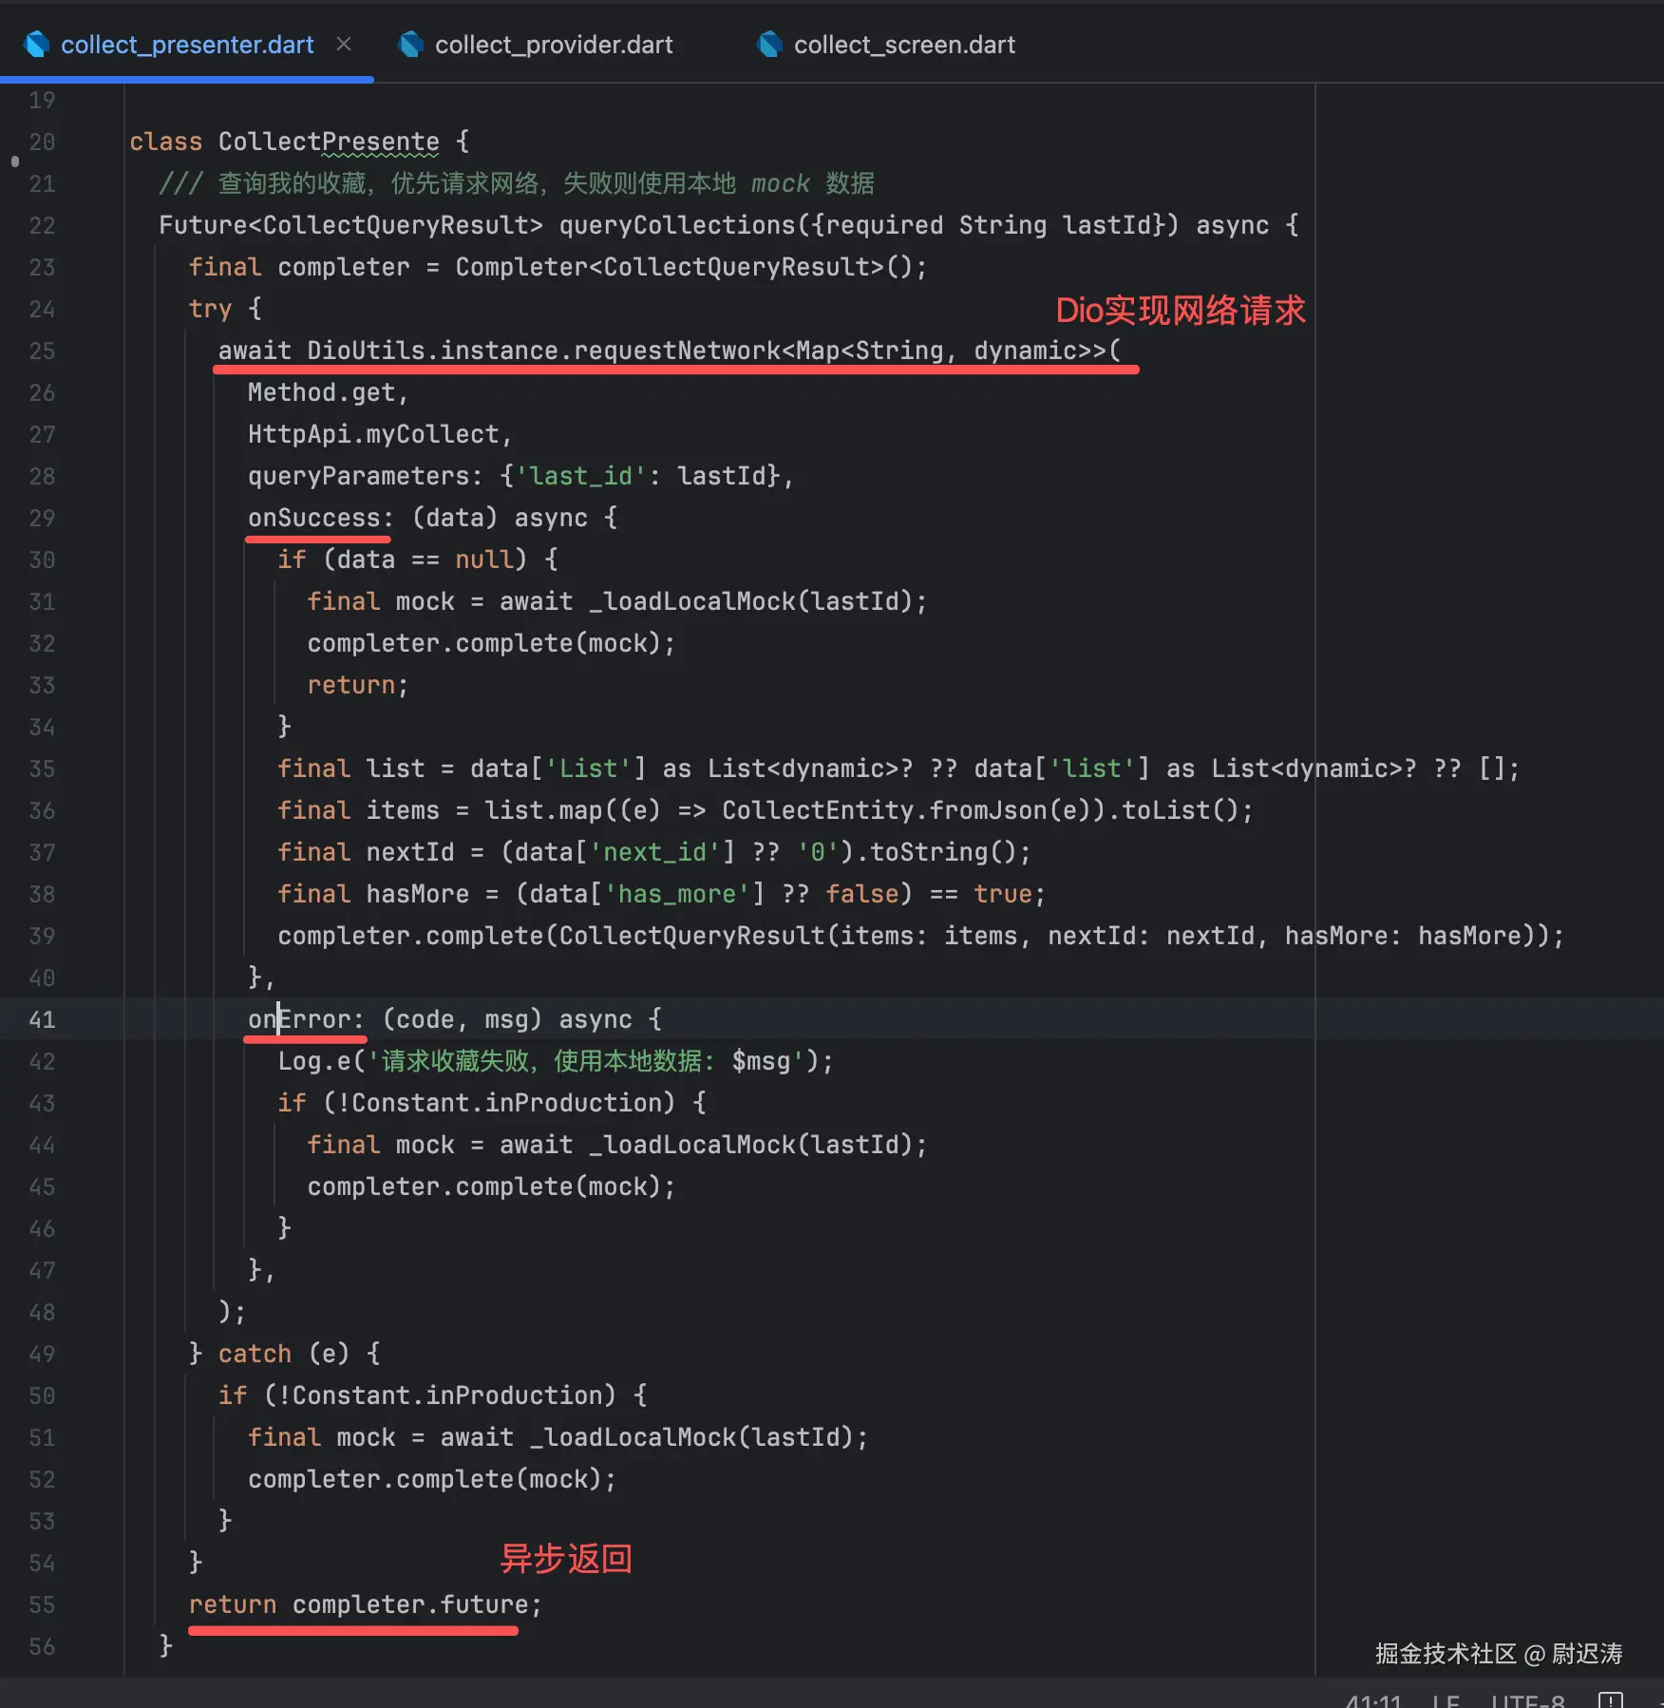Screen dimensions: 1664x1708
Task: Click "catch (e)" on line 49
Action: click(284, 1355)
